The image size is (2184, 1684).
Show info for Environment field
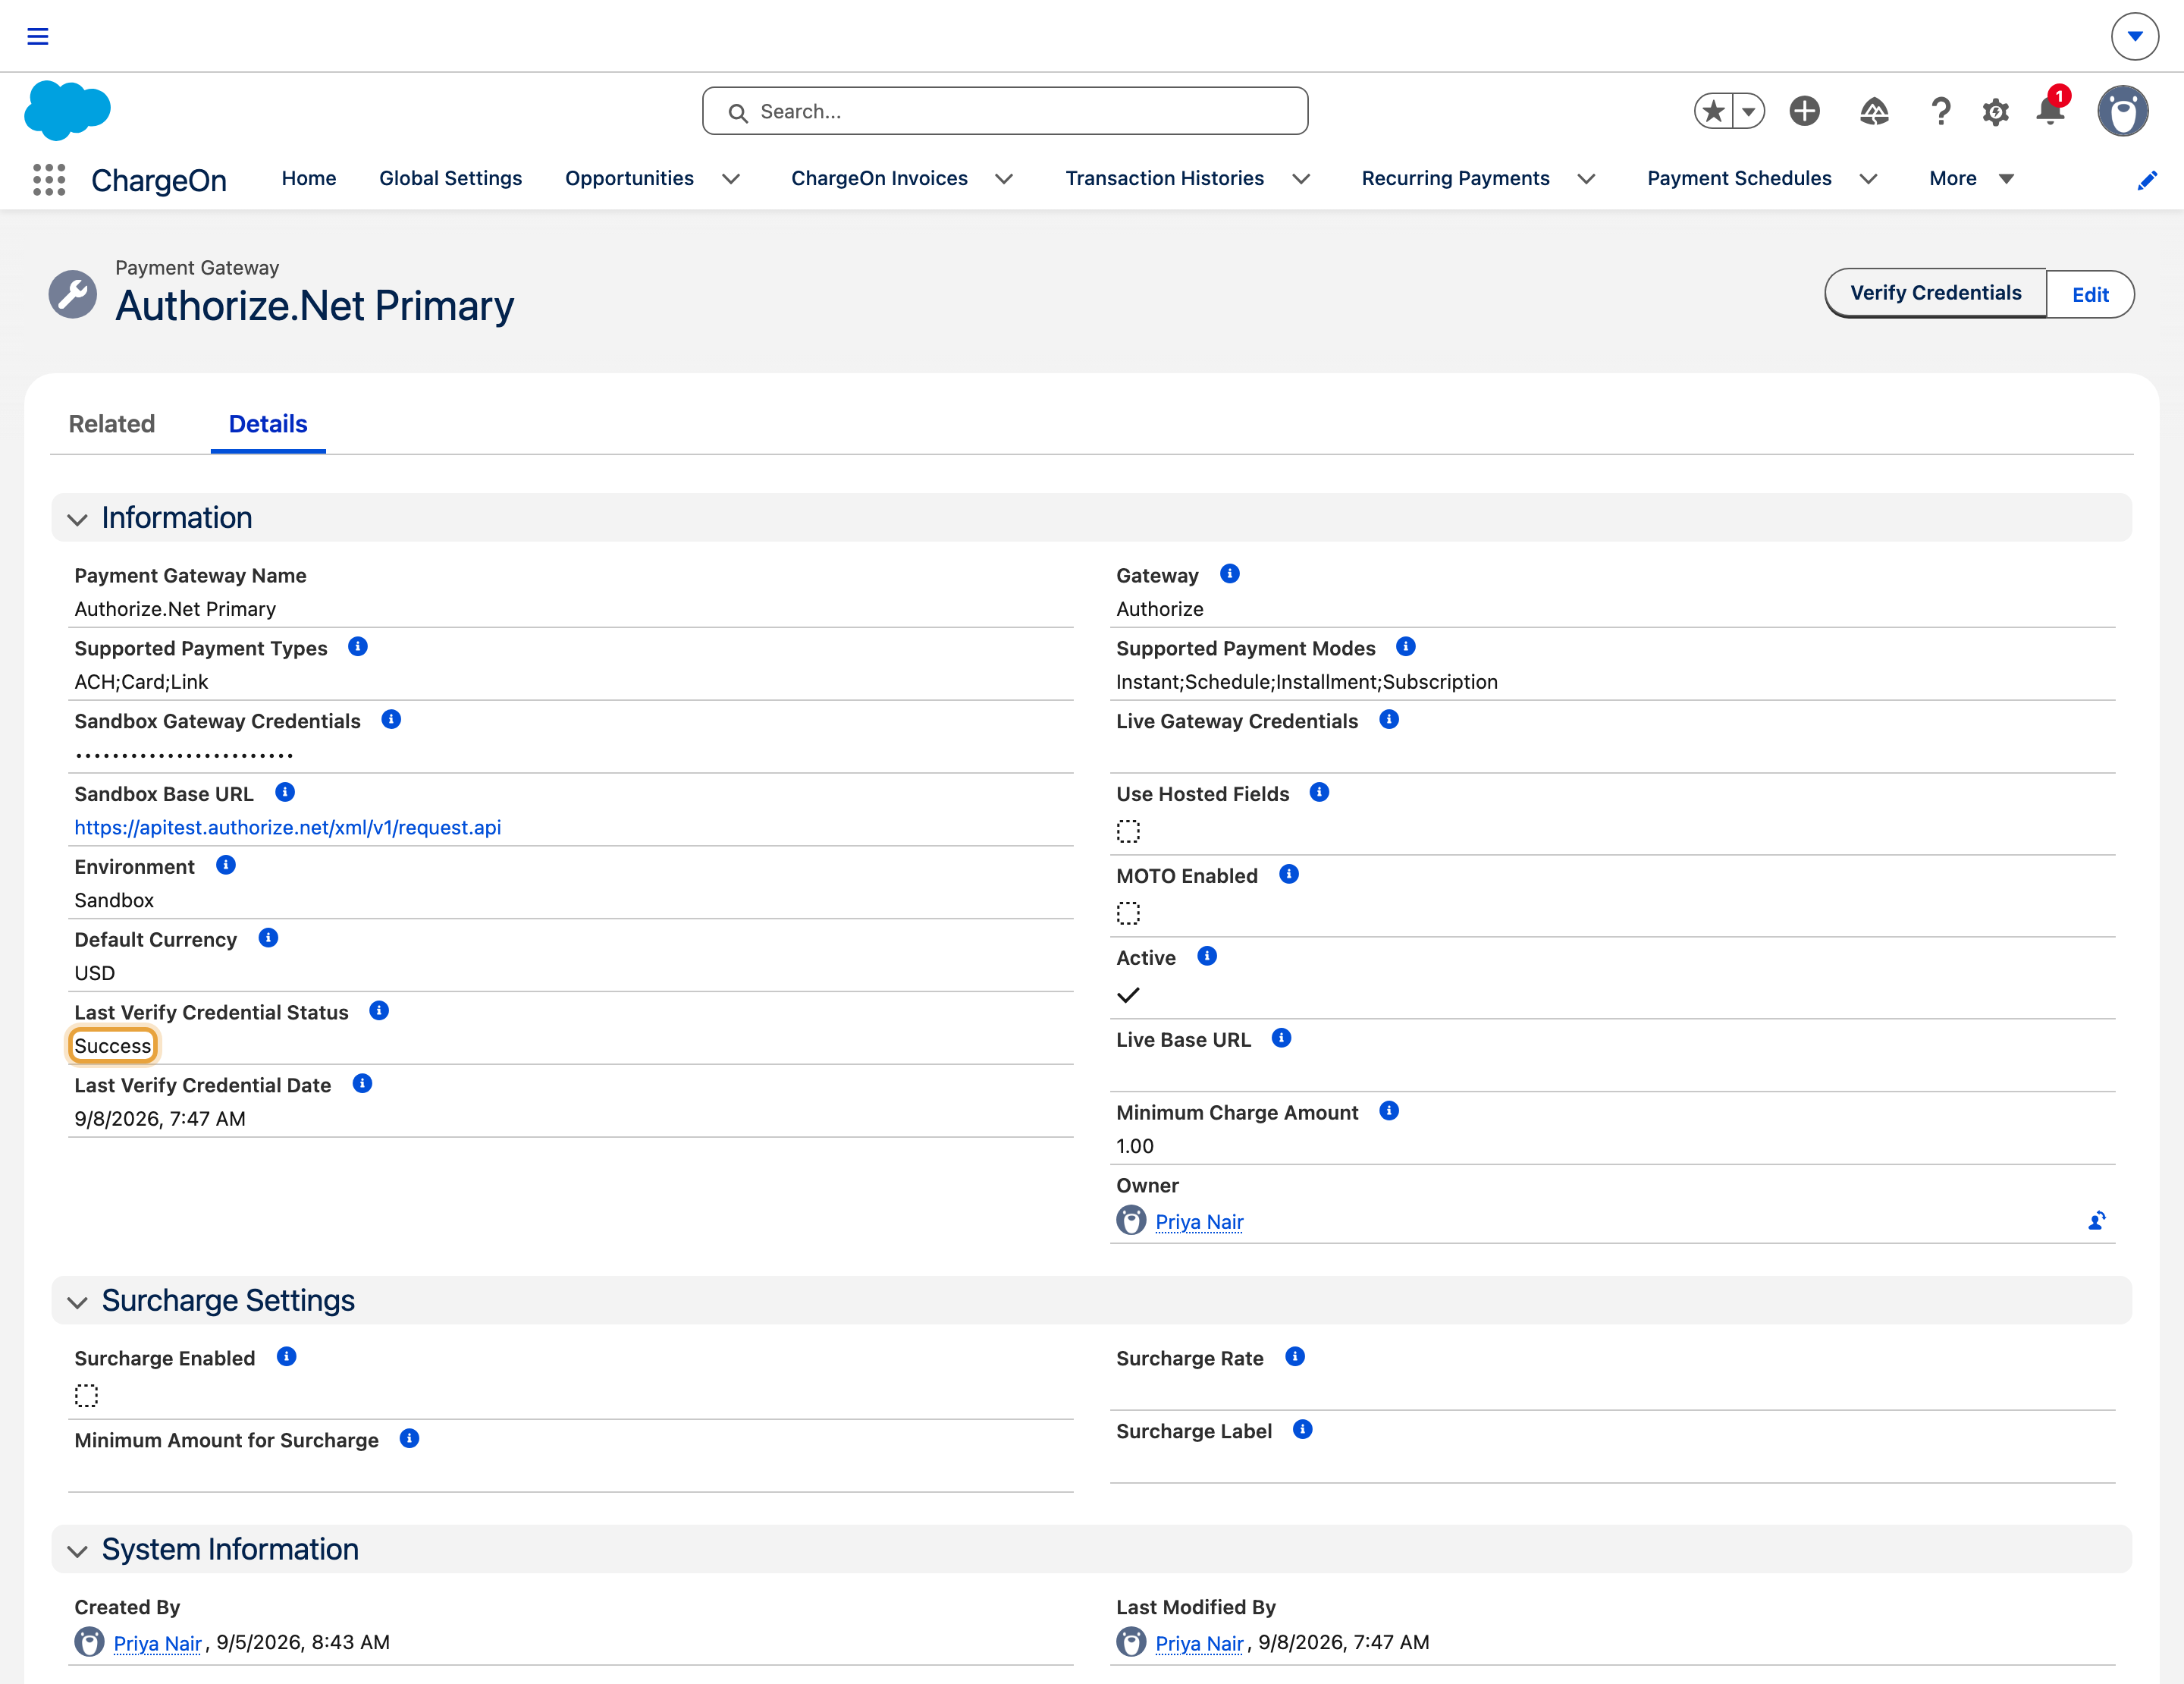tap(226, 866)
